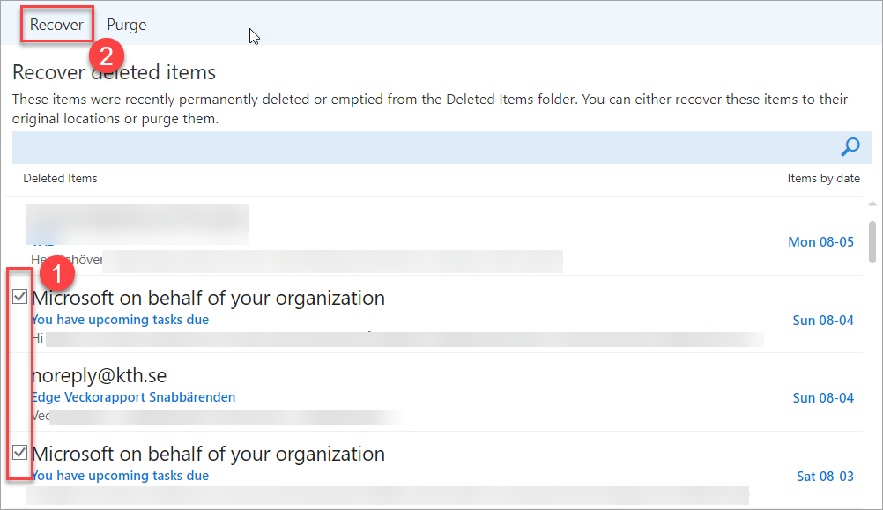
Task: Click the Sun 08-04 date on the Microsoft email
Action: point(823,320)
